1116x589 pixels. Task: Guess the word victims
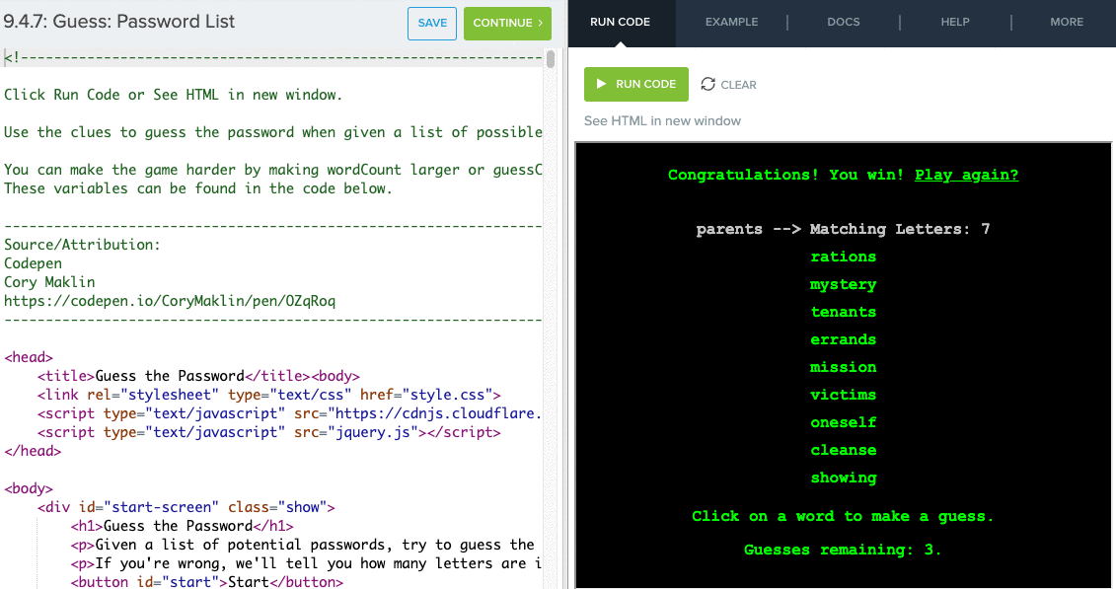coord(844,395)
